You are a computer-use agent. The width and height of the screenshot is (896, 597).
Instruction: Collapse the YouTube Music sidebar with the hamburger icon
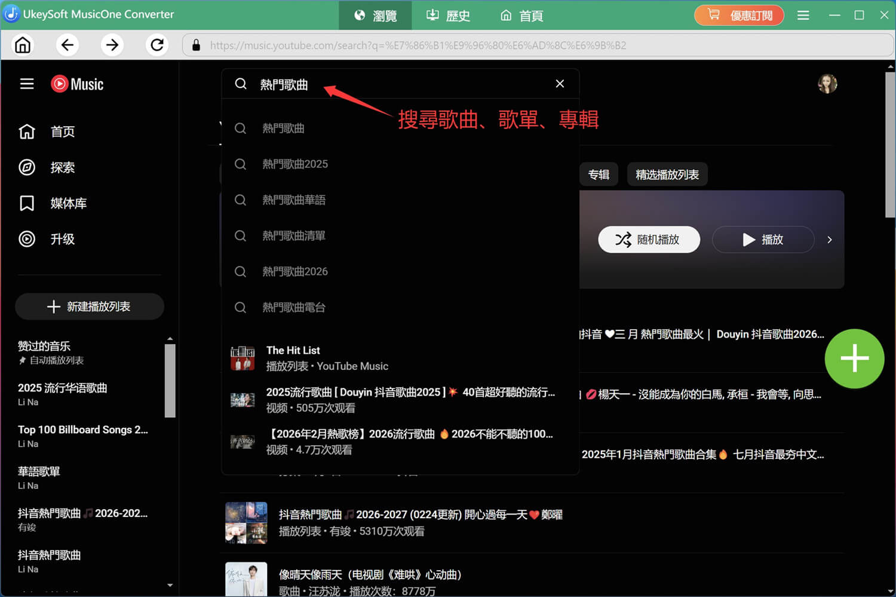click(x=27, y=84)
